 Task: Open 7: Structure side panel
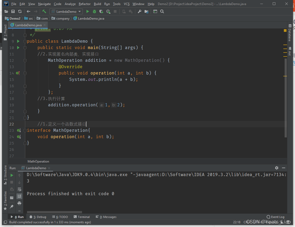coord(5,175)
